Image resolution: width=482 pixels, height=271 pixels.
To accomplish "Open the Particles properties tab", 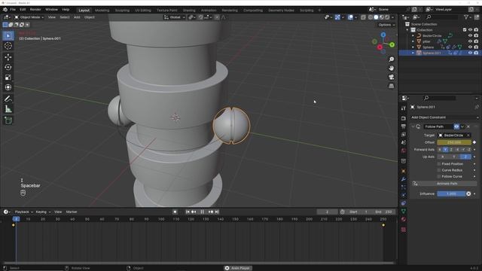I will (x=404, y=187).
